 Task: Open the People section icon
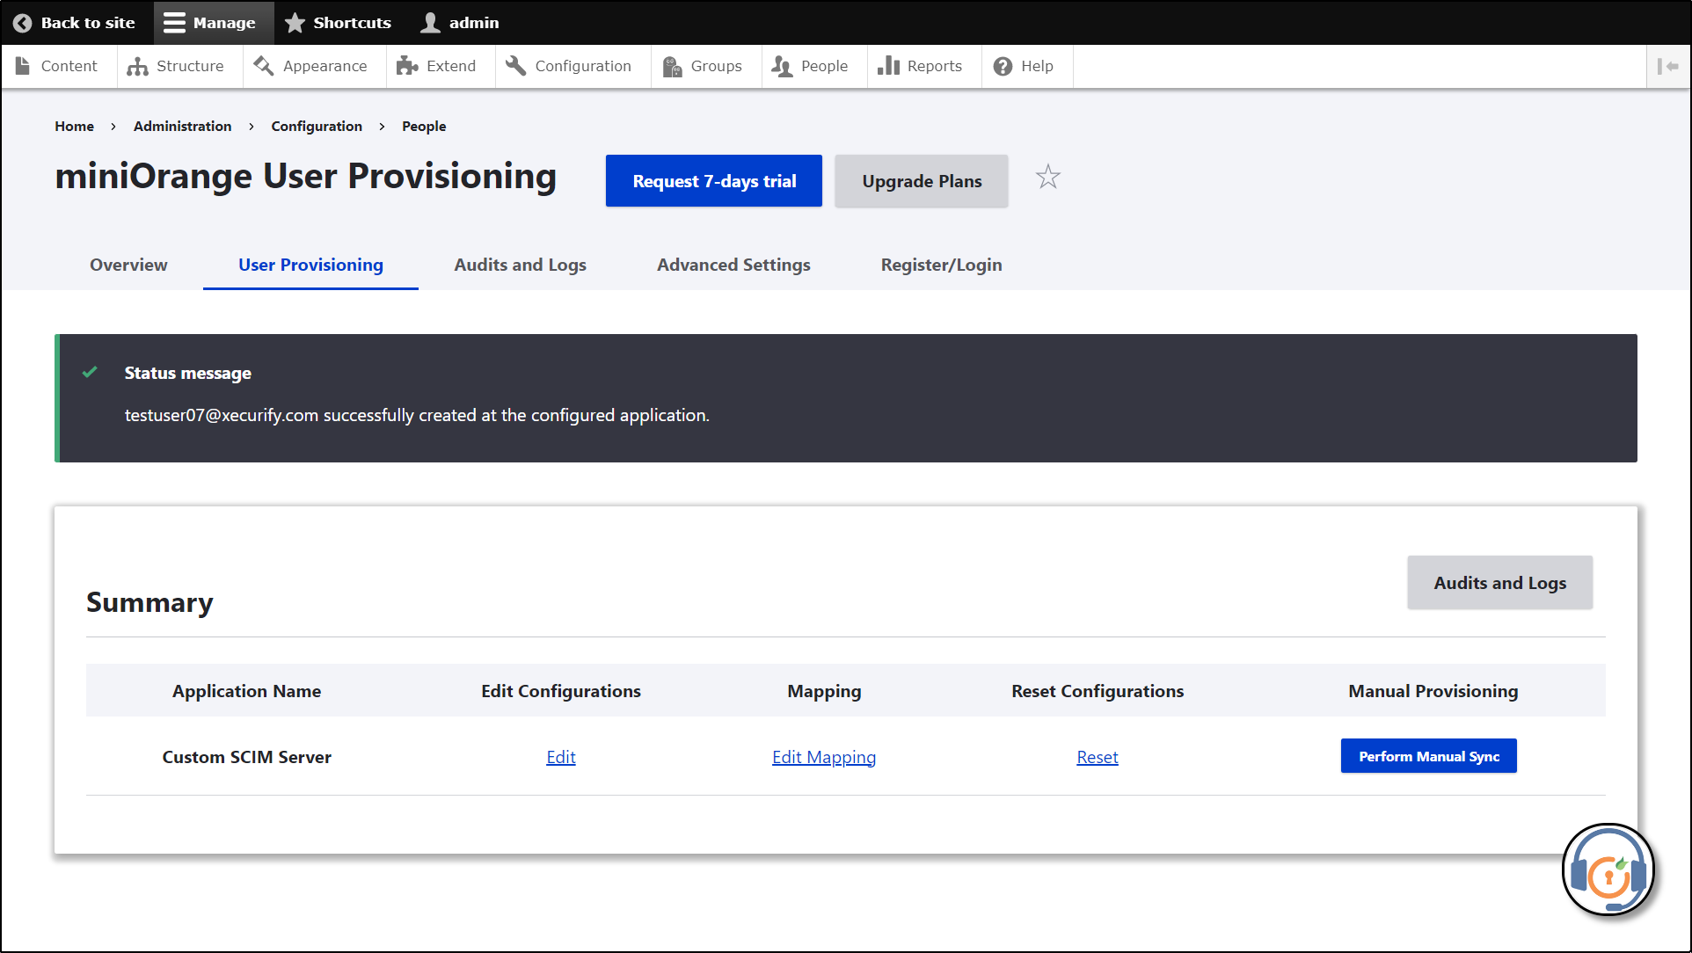click(779, 65)
